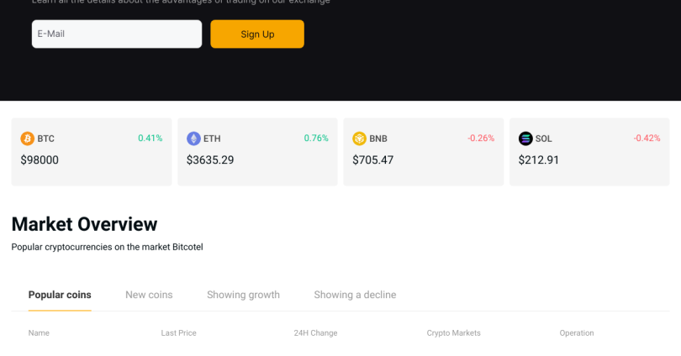The image size is (681, 356).
Task: Switch to the Popular coins tab
Action: [x=60, y=295]
